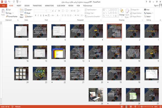Click the Sign in link
Viewport: 162px width, 108px height.
156,6
